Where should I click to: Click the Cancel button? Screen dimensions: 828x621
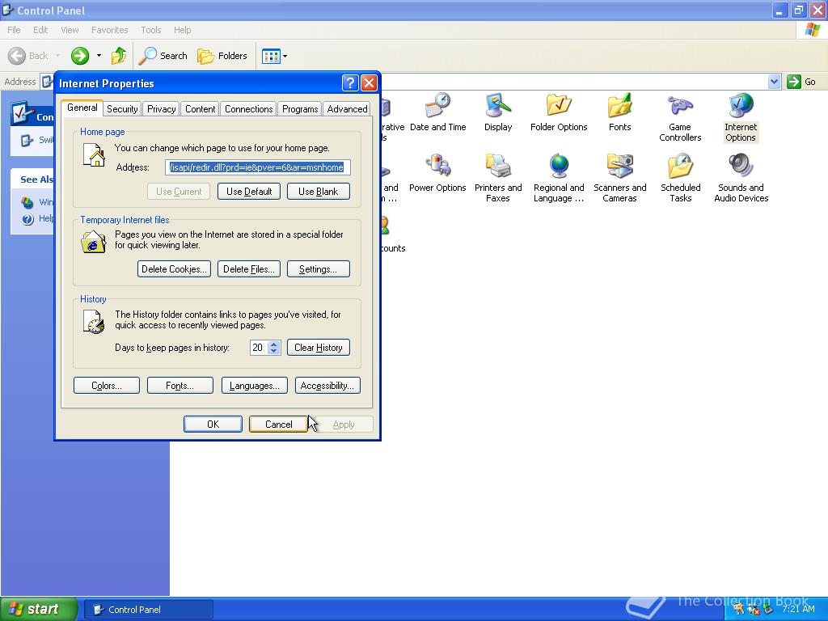[278, 424]
